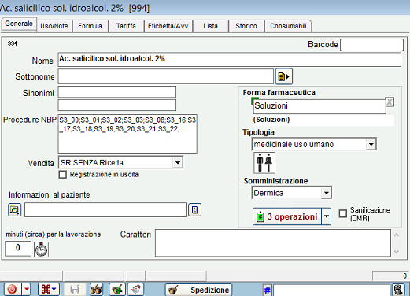Click Caratteri scrollbar down arrow
Image resolution: width=410 pixels, height=296 pixels.
click(x=397, y=251)
